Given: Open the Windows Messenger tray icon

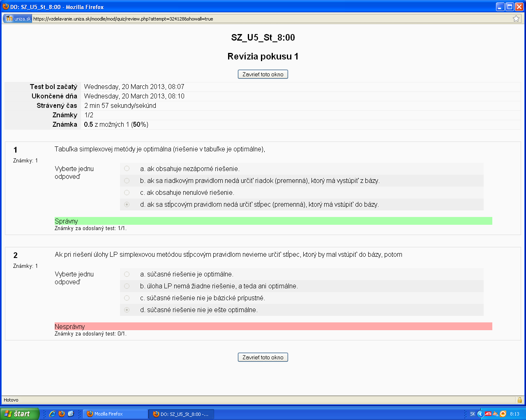Looking at the screenshot, I should [496, 414].
